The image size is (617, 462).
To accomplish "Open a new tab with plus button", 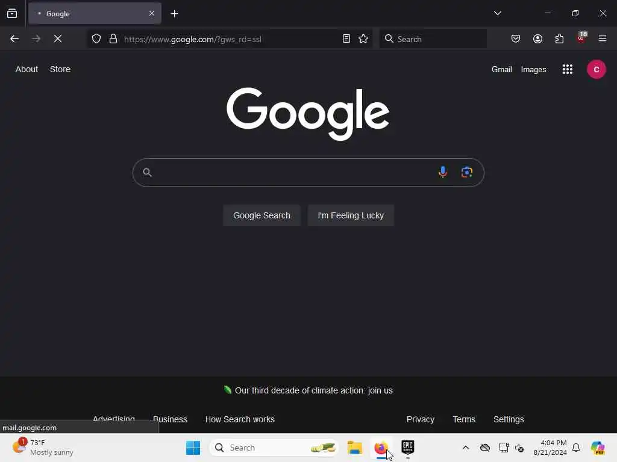I will [x=174, y=14].
